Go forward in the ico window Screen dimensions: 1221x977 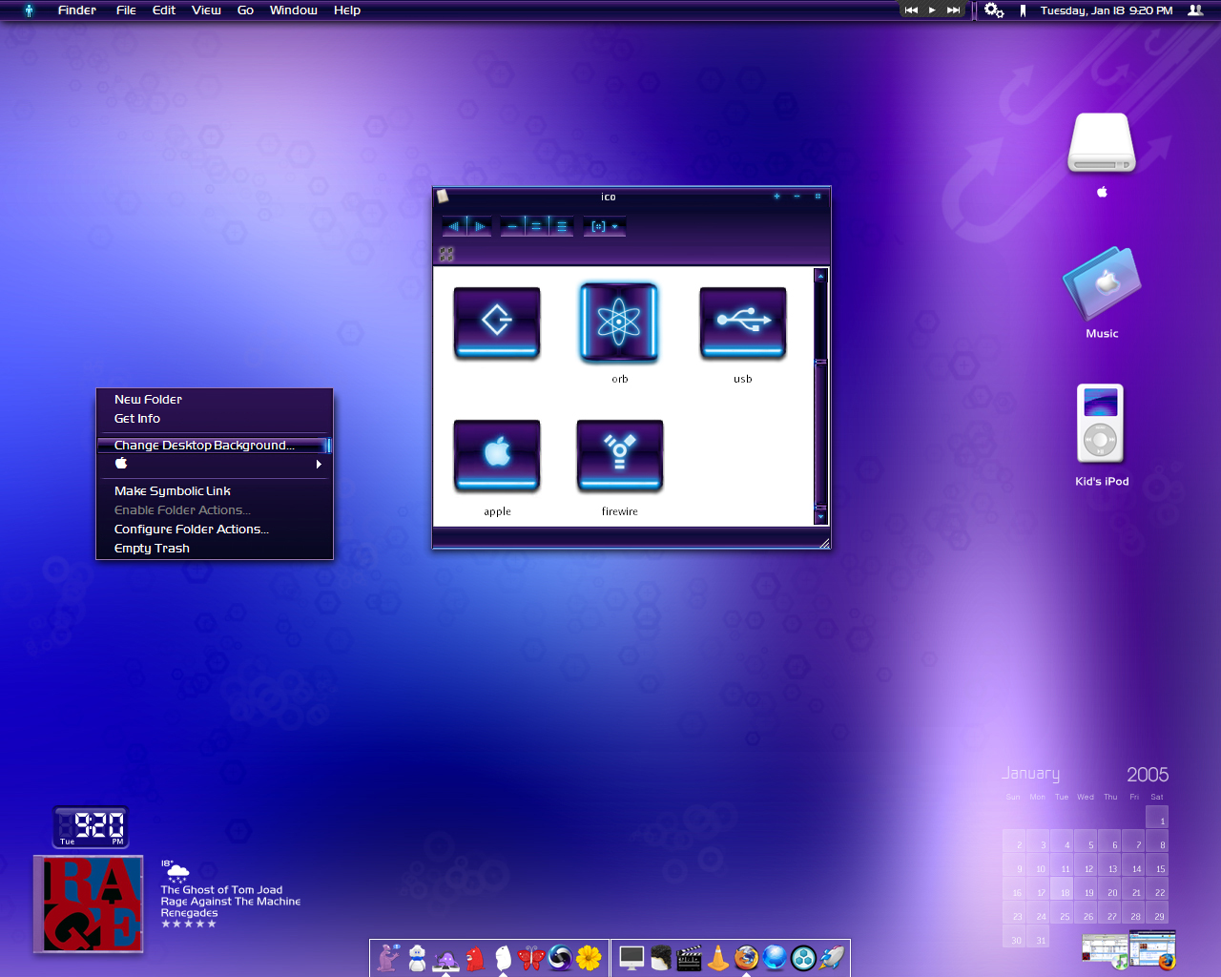click(480, 226)
